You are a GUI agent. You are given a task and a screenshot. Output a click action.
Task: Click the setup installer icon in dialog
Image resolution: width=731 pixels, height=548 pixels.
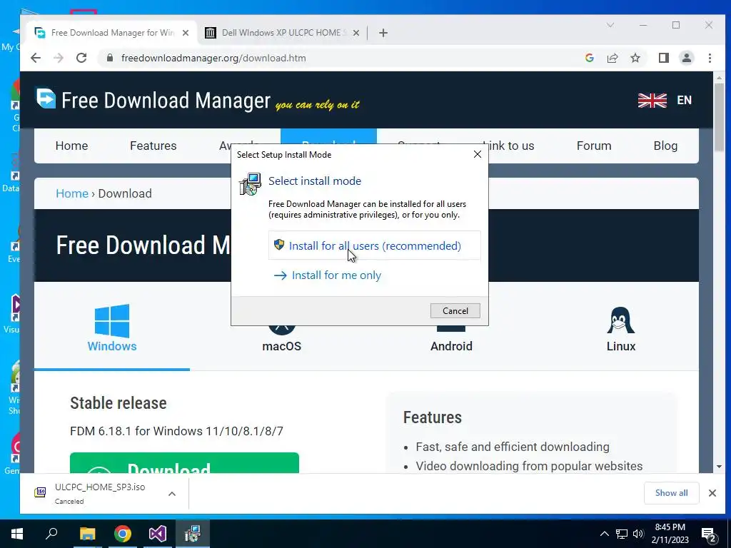click(251, 184)
